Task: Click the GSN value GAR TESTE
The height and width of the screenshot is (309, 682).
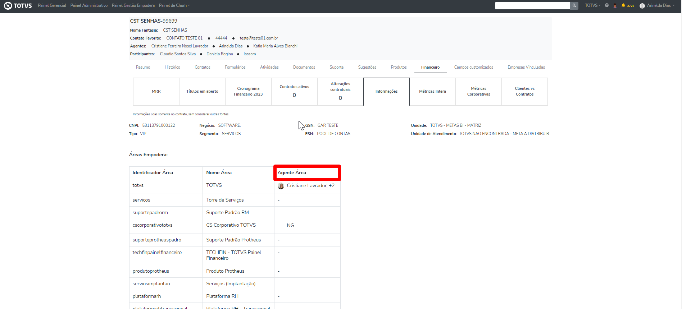Action: coord(328,125)
